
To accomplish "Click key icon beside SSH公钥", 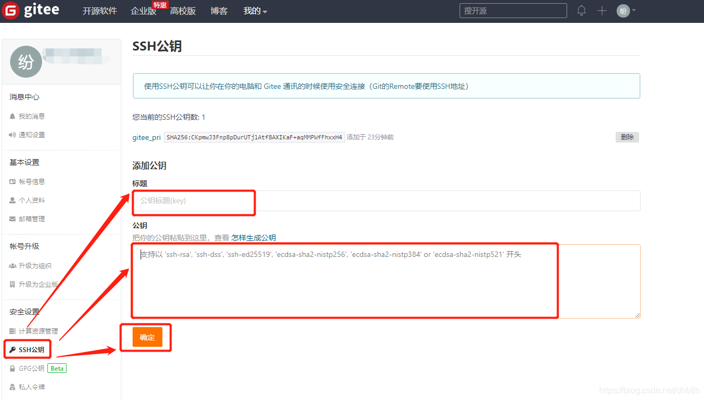I will (x=13, y=350).
